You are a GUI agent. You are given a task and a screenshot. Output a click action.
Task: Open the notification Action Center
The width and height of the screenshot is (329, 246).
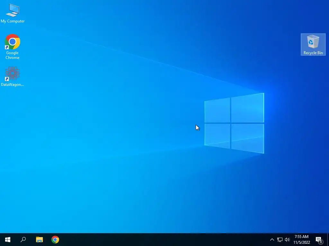click(x=319, y=240)
